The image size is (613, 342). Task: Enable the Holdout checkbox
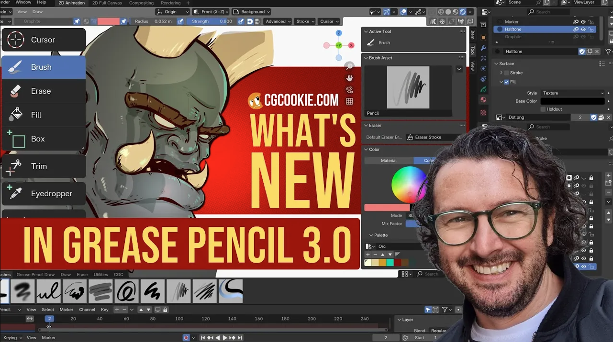pos(543,109)
